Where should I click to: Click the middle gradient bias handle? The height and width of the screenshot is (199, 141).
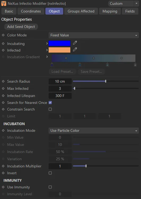(x=93, y=58)
